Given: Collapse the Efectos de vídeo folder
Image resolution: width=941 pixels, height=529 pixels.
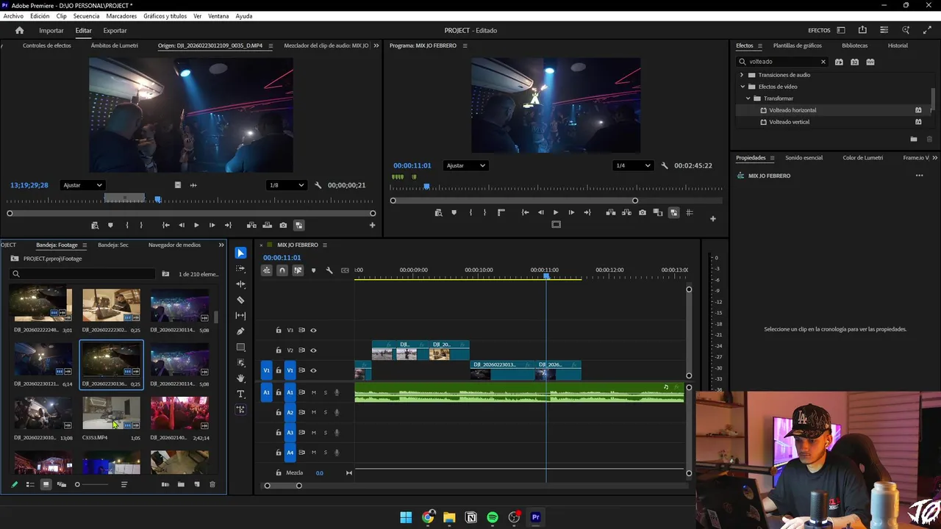Looking at the screenshot, I should tap(743, 87).
